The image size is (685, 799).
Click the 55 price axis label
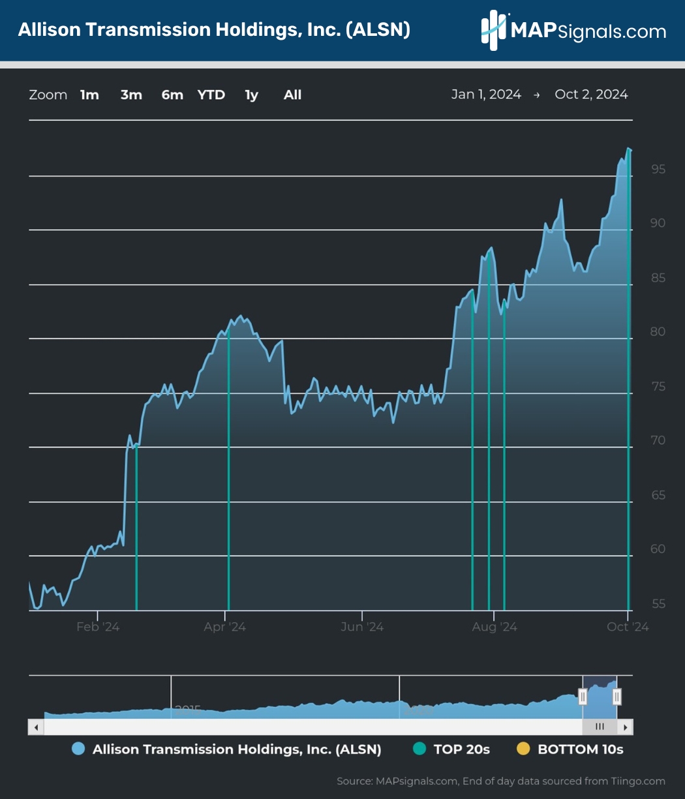tap(658, 603)
